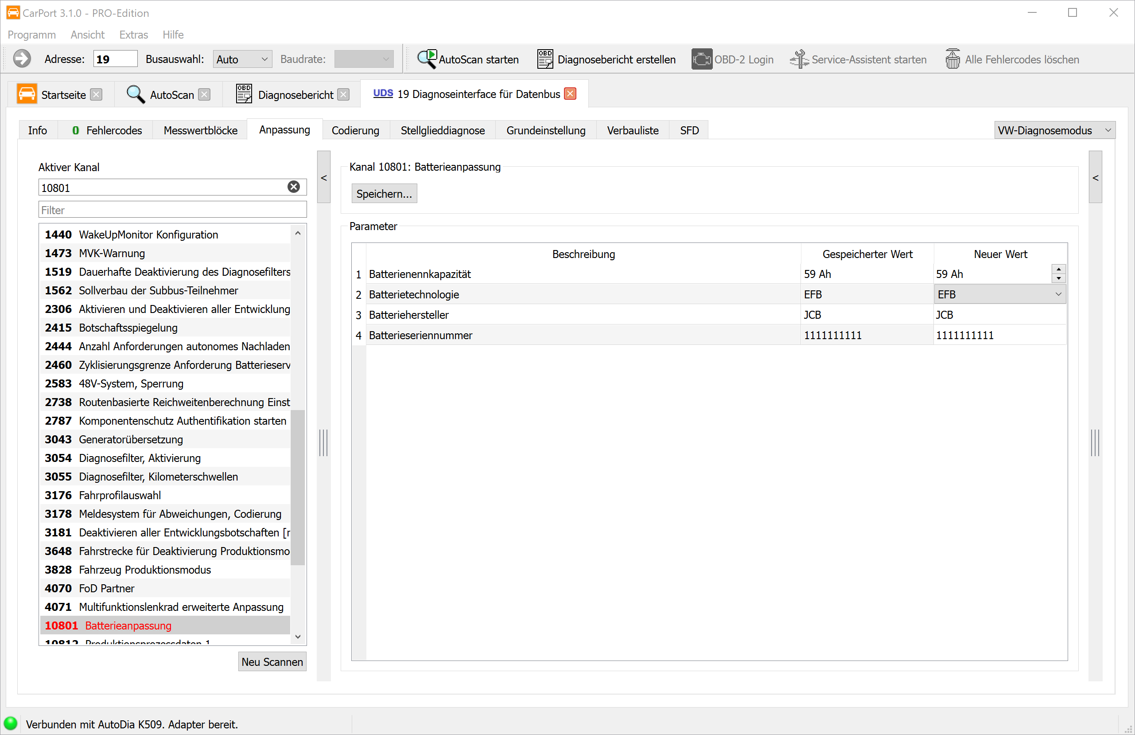1135x735 pixels.
Task: Close the AutoScan tab
Action: click(204, 95)
